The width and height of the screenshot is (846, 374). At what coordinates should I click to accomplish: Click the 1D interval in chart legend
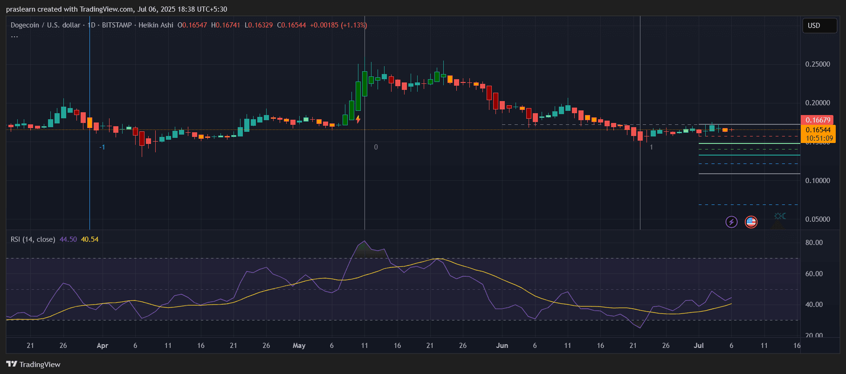(x=91, y=25)
